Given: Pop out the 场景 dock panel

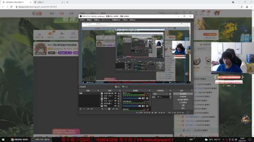Looking at the screenshot, I should [x=98, y=91].
